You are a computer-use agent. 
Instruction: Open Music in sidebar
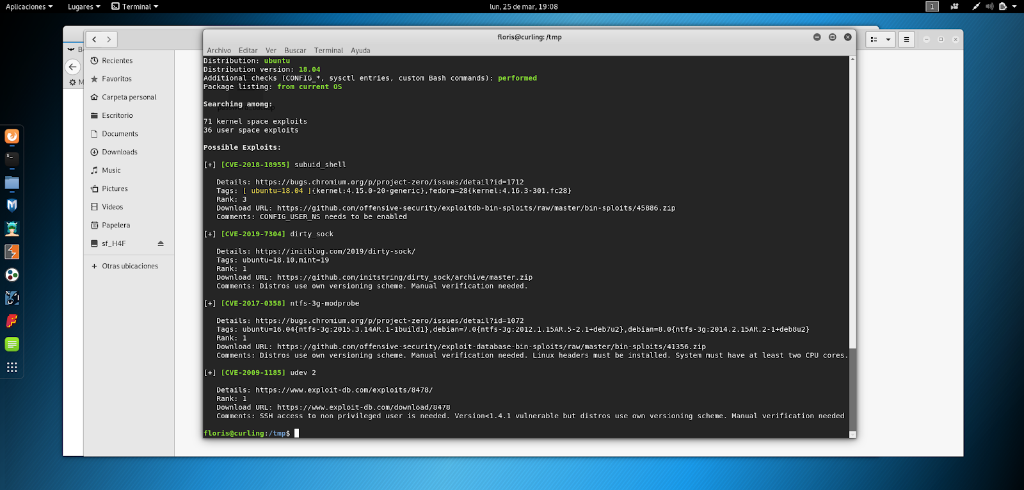pos(129,170)
